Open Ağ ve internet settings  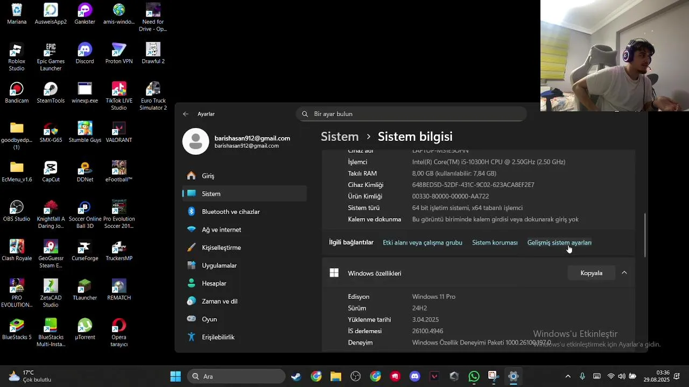[244, 230]
